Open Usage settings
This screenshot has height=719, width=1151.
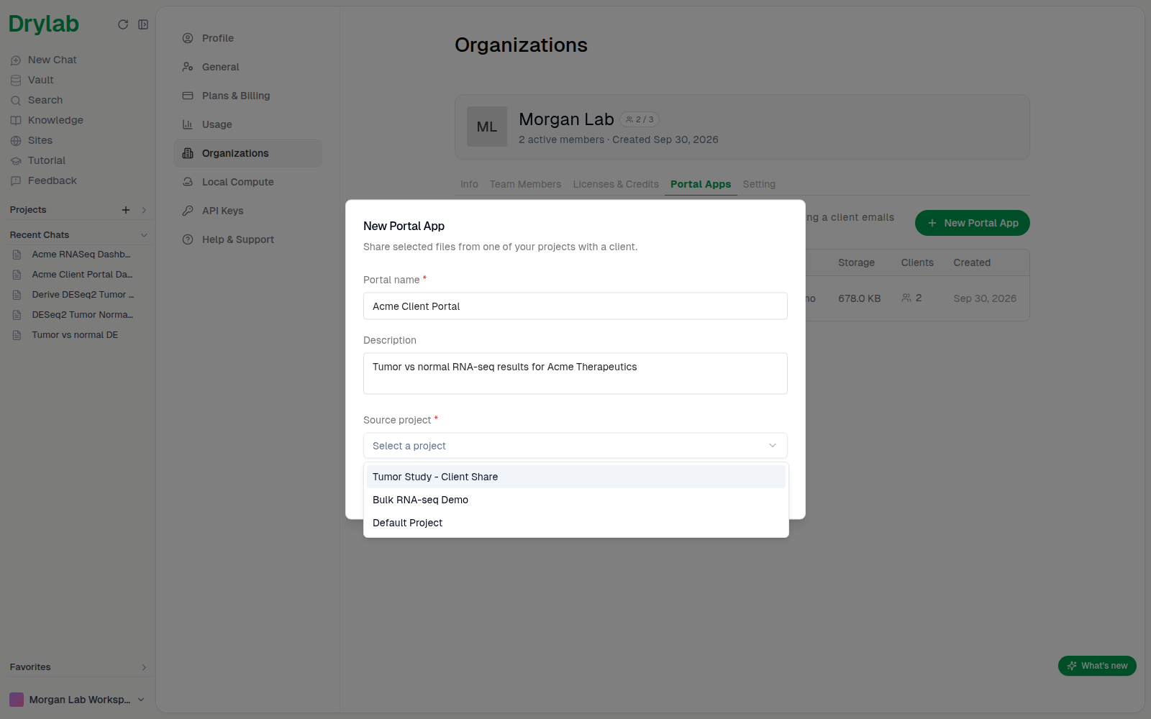[247, 124]
